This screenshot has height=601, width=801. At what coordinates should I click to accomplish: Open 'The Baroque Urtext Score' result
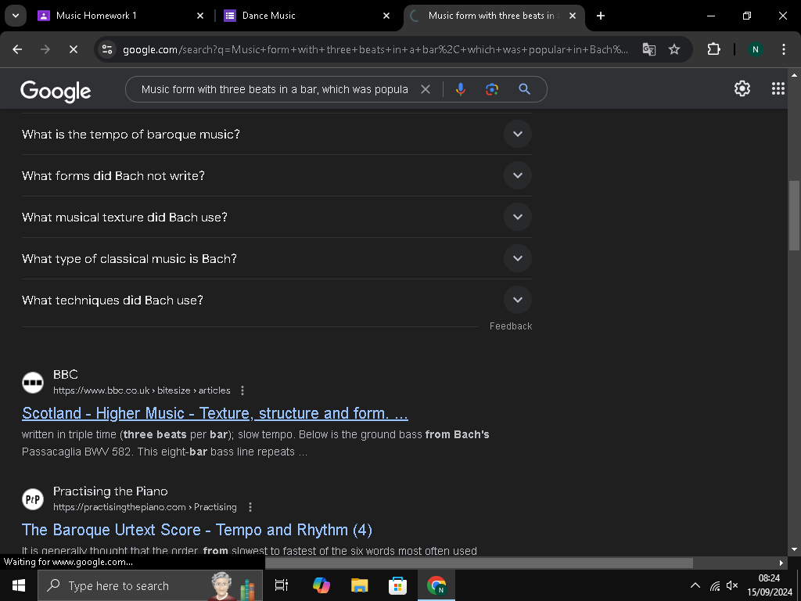pyautogui.click(x=196, y=530)
